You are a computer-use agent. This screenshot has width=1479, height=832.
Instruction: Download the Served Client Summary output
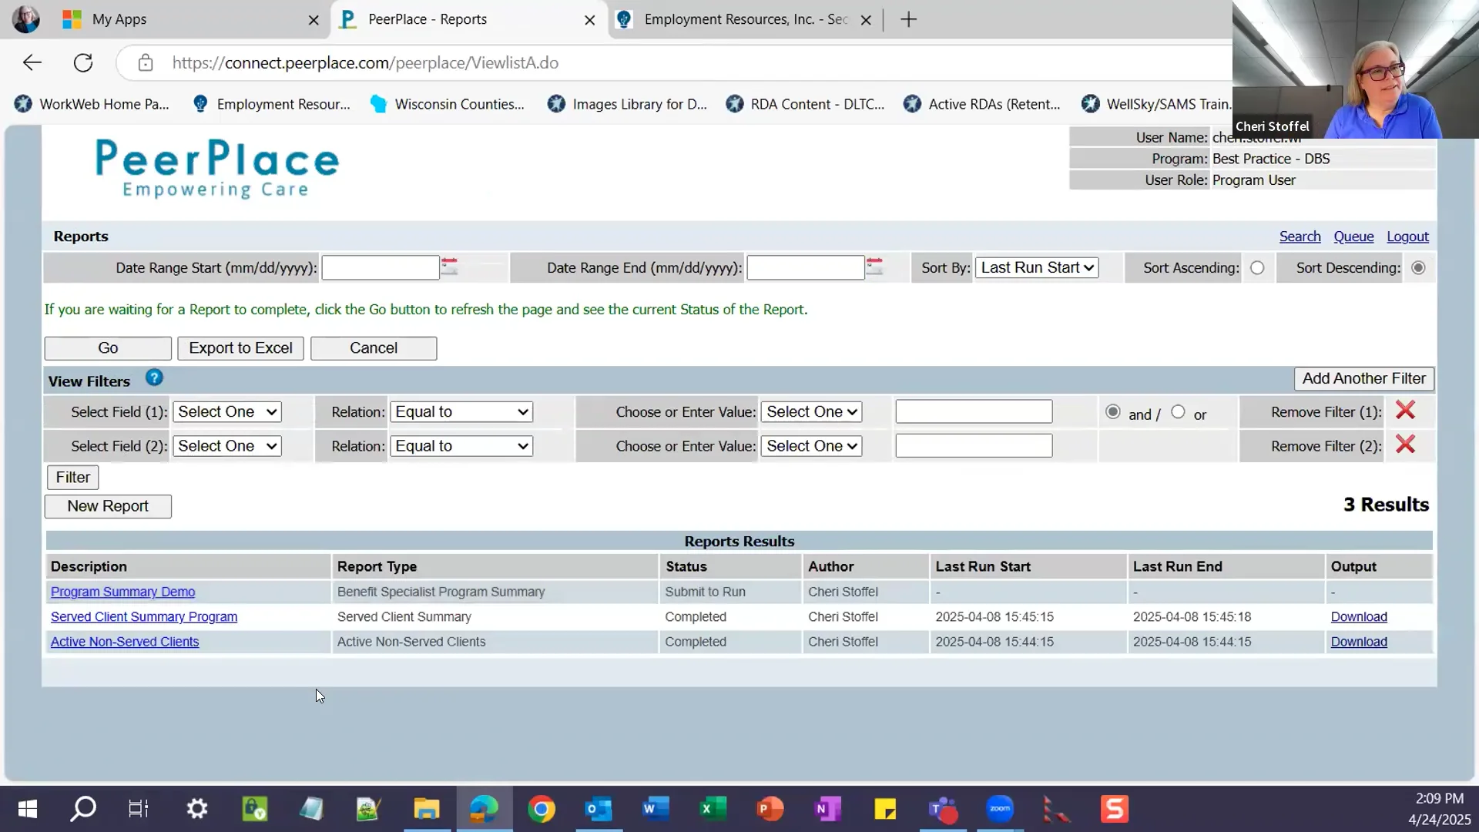coord(1358,617)
